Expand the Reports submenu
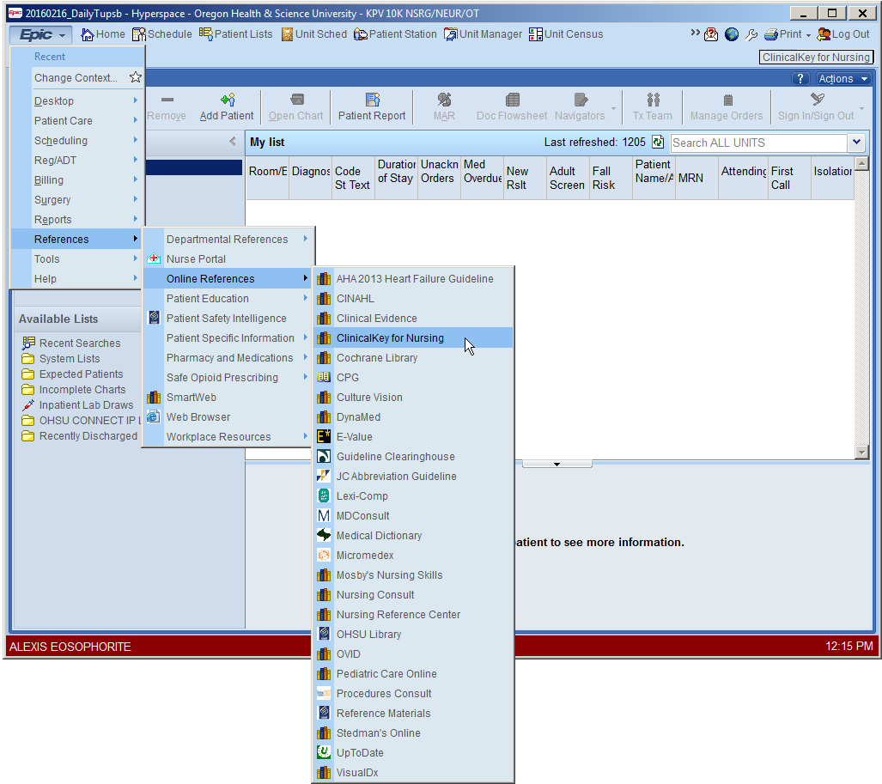Image resolution: width=882 pixels, height=784 pixels. (x=77, y=219)
